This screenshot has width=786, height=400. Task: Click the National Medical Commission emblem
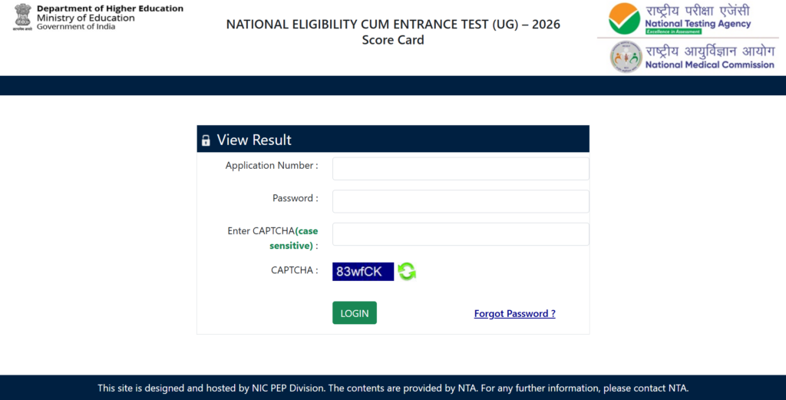626,57
